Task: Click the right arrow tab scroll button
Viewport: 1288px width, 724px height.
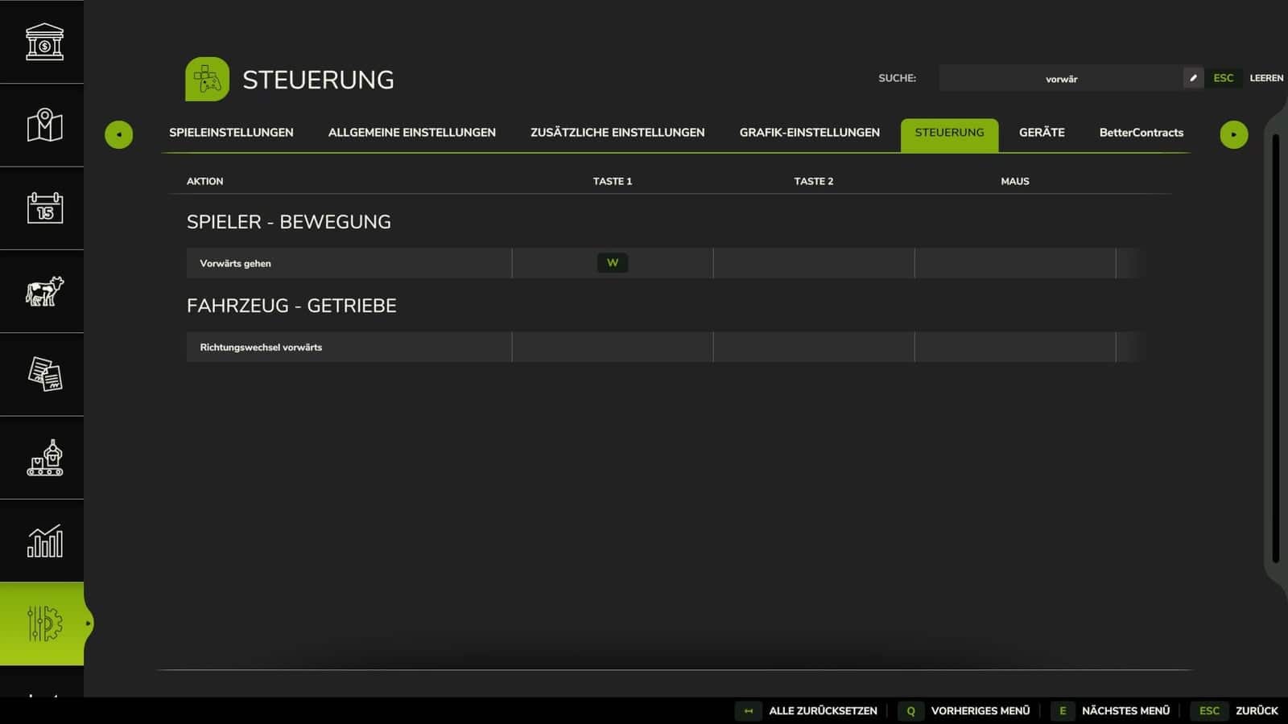Action: click(1234, 134)
